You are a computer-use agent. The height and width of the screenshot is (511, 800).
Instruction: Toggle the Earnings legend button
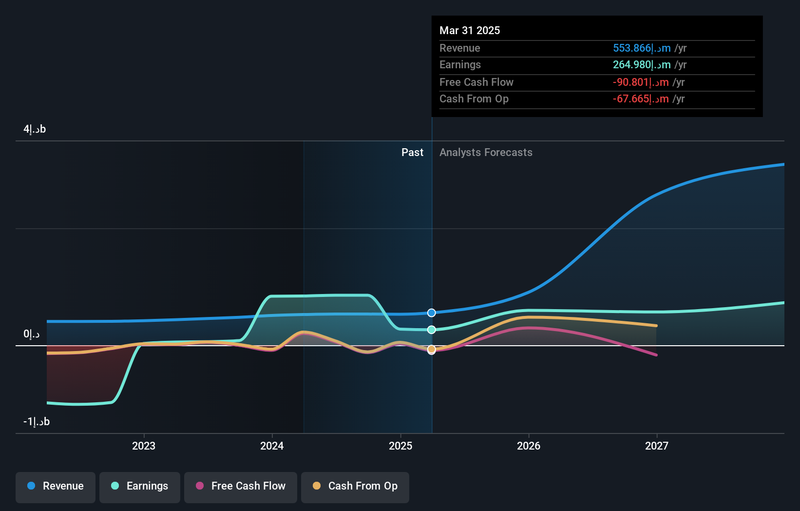click(x=140, y=487)
